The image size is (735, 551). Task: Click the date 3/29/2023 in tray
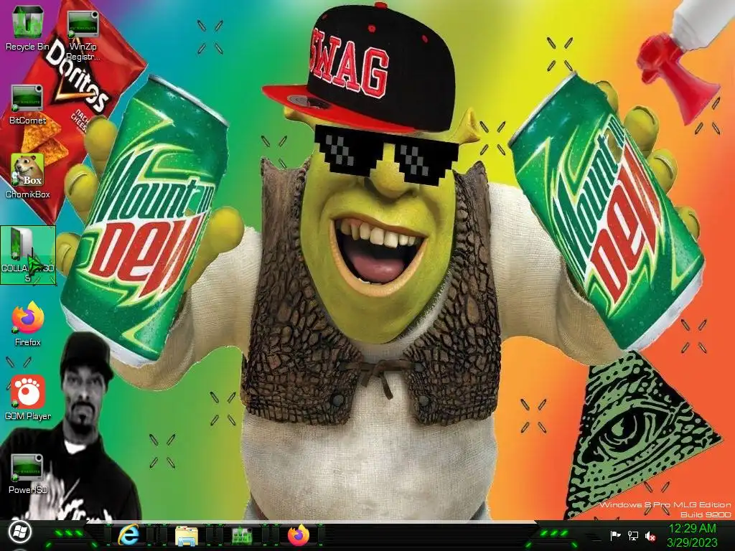[693, 543]
